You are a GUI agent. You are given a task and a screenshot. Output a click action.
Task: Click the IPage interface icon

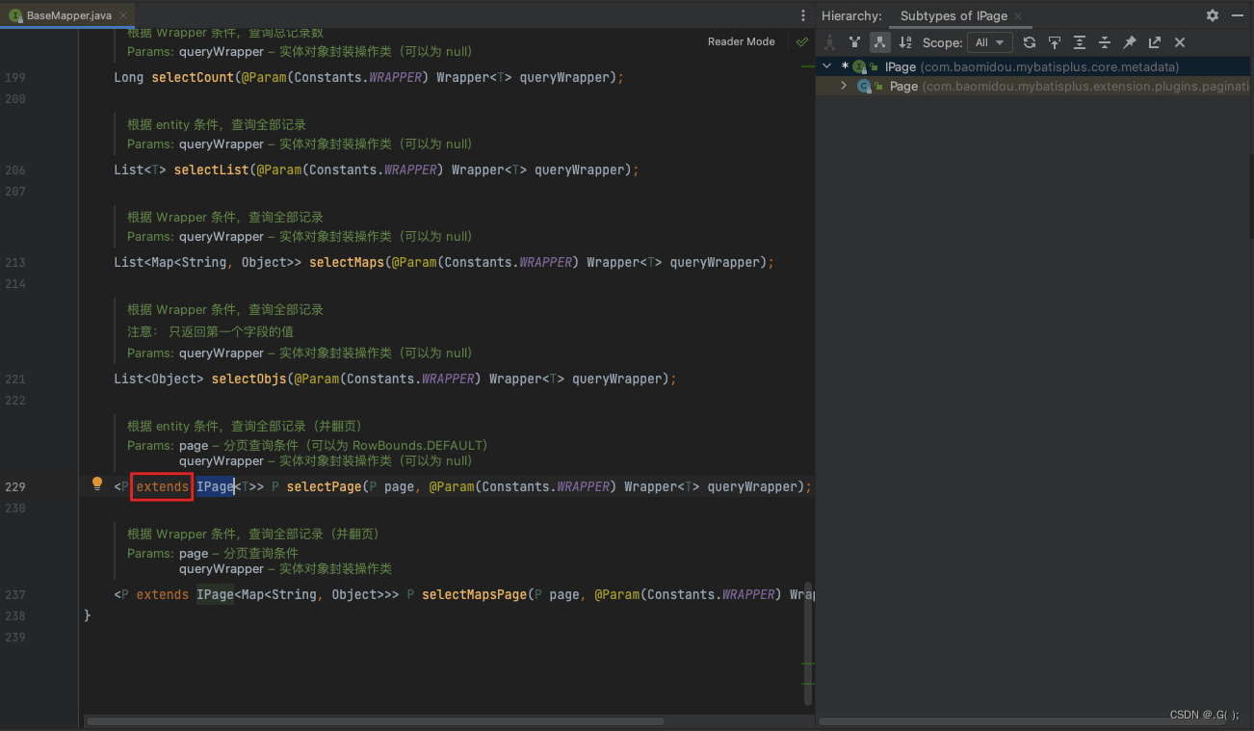pyautogui.click(x=860, y=66)
